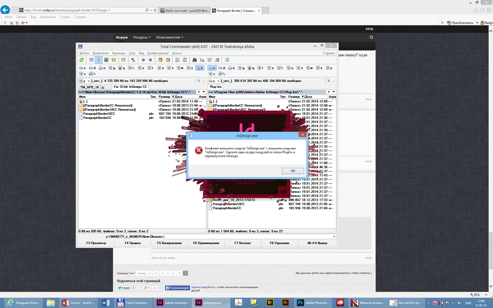Click the star selection toolbar icon

pos(133,60)
